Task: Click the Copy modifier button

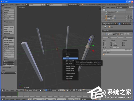Action: point(125,38)
